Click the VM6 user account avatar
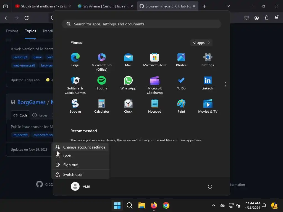 click(75, 186)
